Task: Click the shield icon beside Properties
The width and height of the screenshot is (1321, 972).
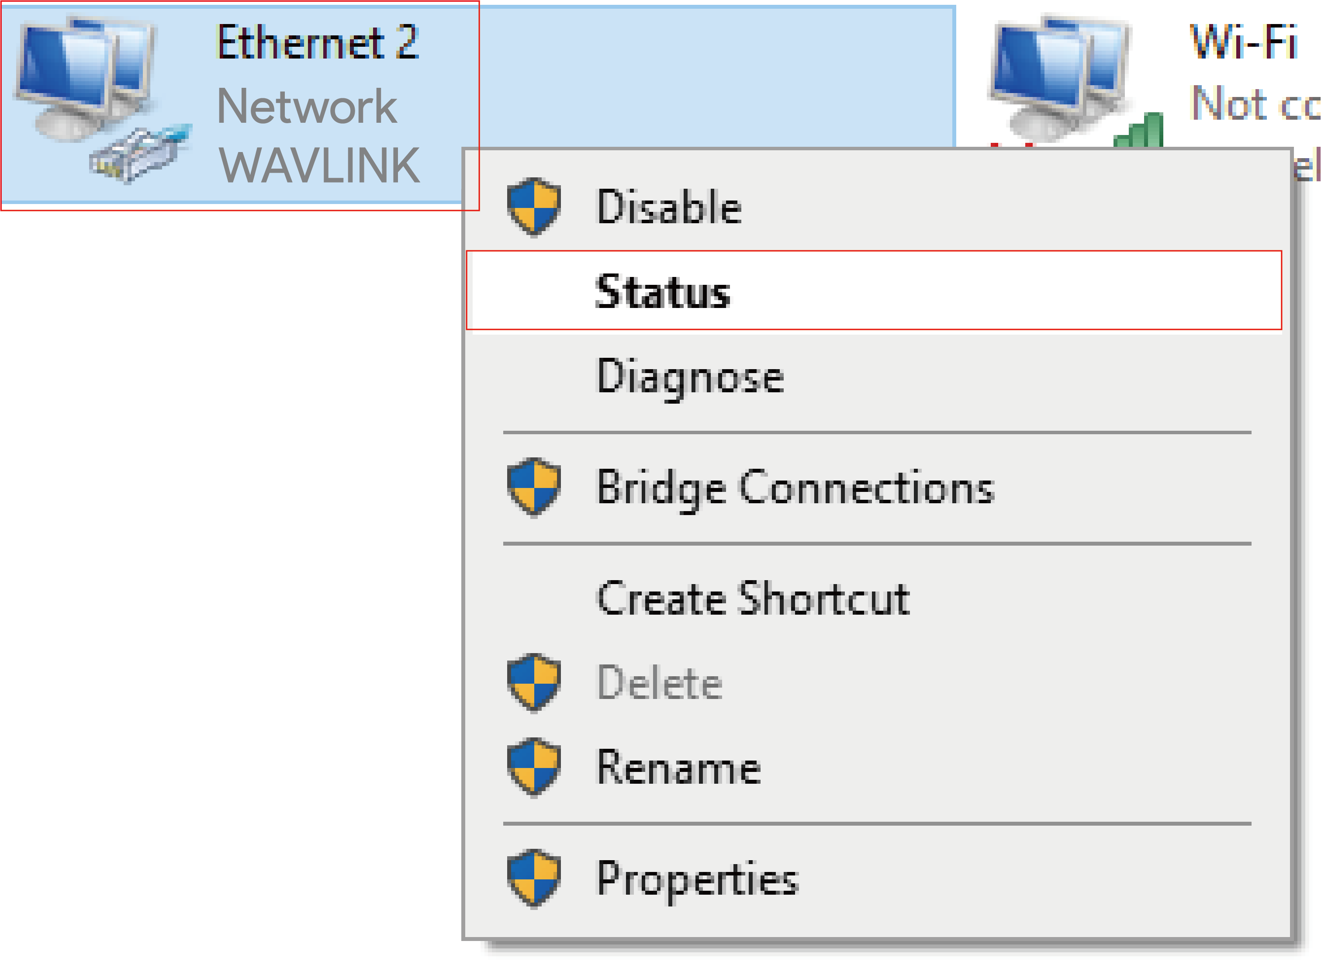Action: point(534,879)
